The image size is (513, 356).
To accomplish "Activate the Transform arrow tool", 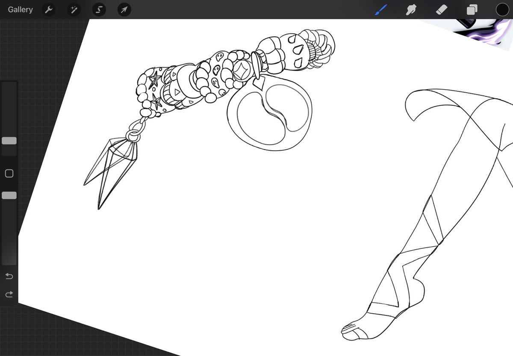I will tap(124, 9).
